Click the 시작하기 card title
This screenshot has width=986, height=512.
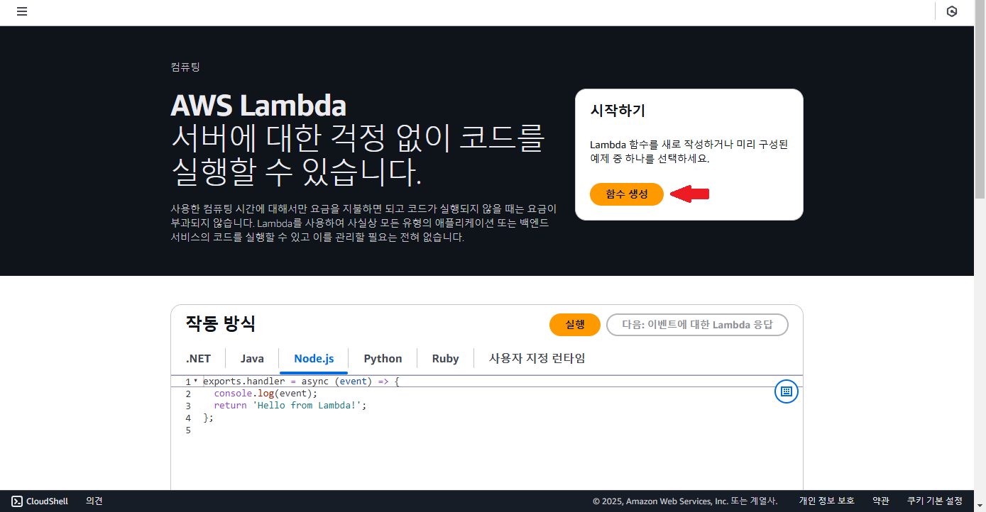coord(618,111)
